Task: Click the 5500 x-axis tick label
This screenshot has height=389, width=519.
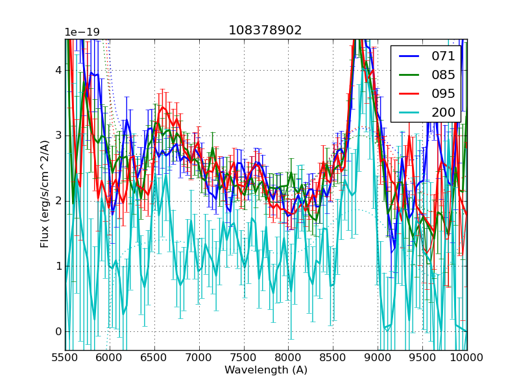Action: coord(66,357)
